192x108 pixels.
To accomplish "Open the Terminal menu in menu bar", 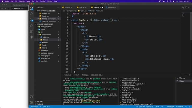I will coord(43,1).
